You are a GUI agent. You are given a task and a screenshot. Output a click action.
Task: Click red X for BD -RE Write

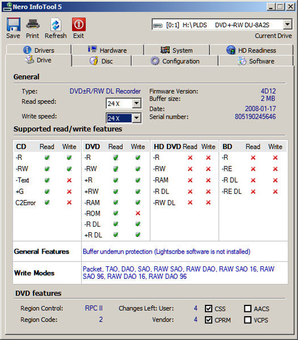click(x=275, y=169)
